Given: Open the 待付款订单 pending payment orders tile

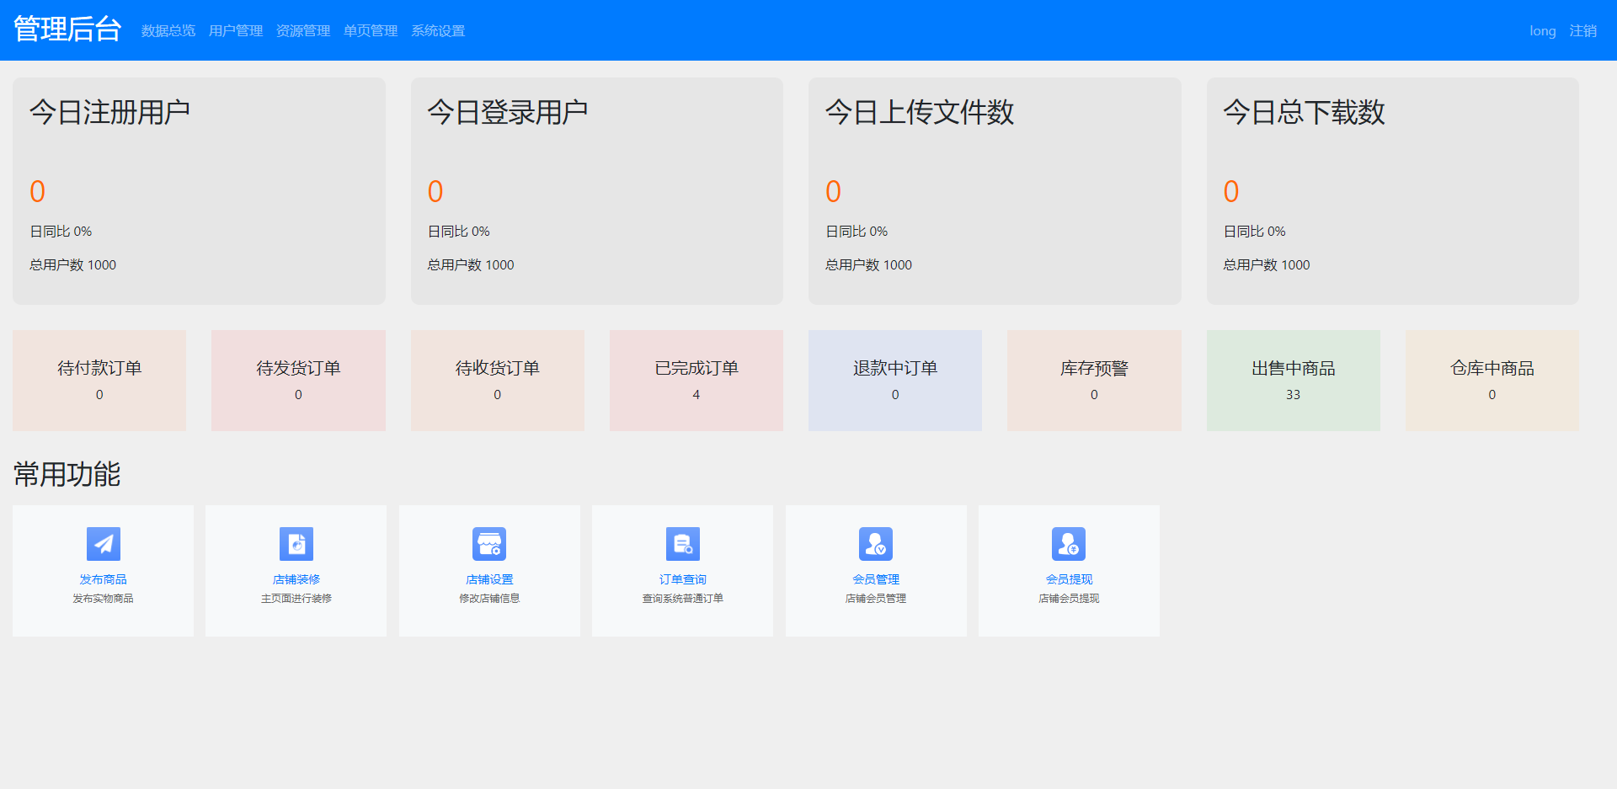Looking at the screenshot, I should [99, 380].
